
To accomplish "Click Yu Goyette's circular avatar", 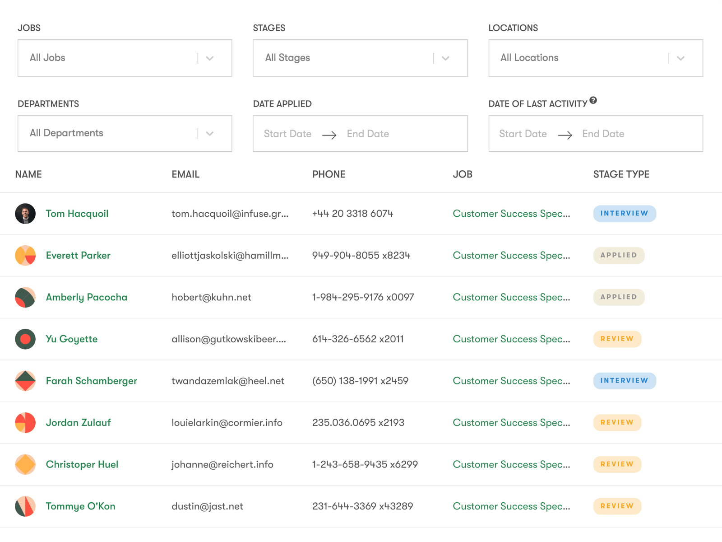I will click(x=25, y=339).
